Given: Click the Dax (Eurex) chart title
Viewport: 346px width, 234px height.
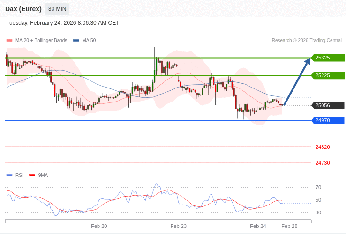Looking at the screenshot, I should [23, 9].
